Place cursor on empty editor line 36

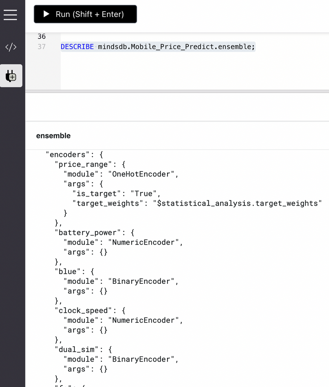150,37
